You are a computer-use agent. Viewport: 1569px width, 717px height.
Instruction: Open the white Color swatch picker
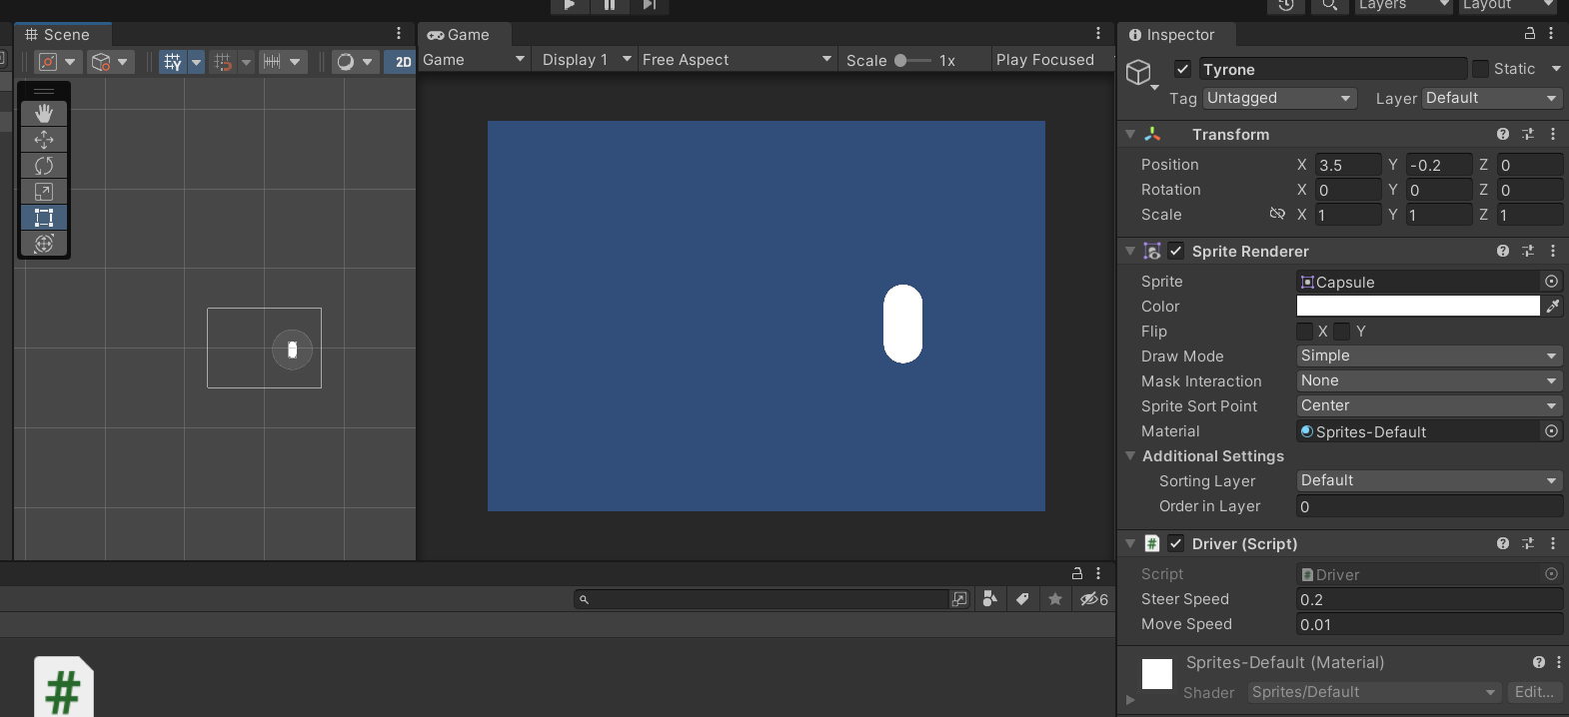click(1417, 307)
